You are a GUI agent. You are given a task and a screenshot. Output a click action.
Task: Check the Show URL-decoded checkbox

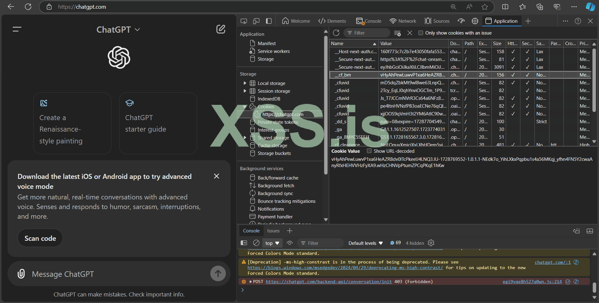point(369,151)
